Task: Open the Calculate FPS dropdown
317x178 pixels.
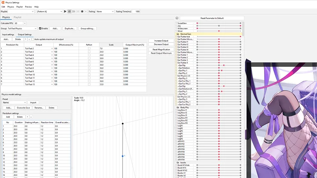Action: [19, 23]
